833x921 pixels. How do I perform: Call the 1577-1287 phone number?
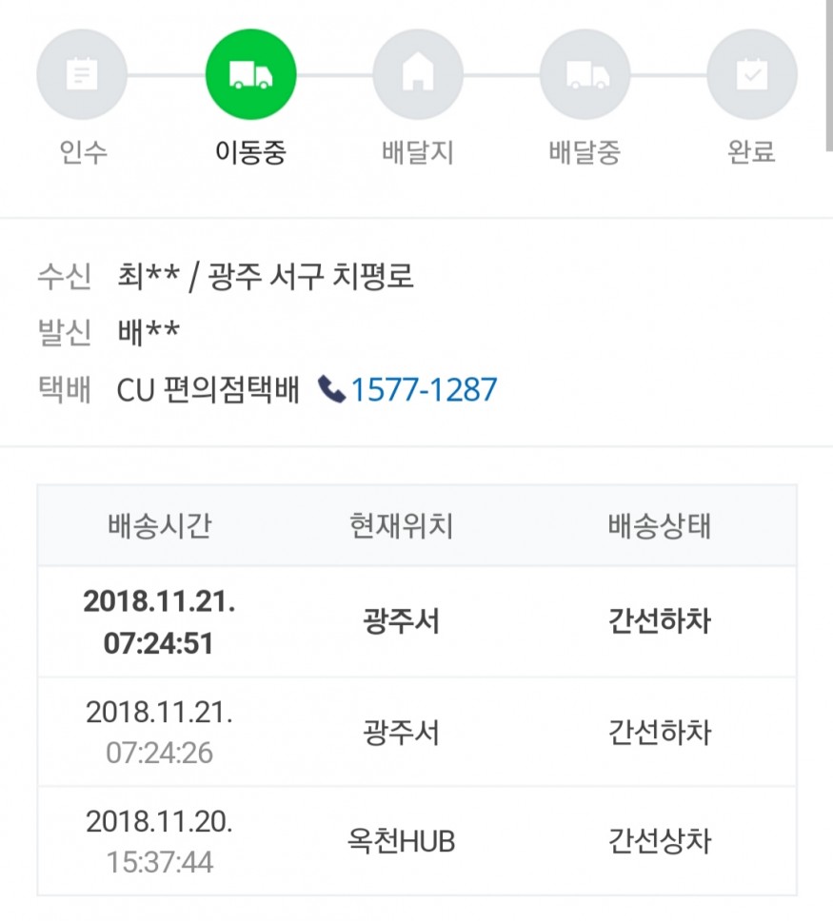[x=424, y=389]
